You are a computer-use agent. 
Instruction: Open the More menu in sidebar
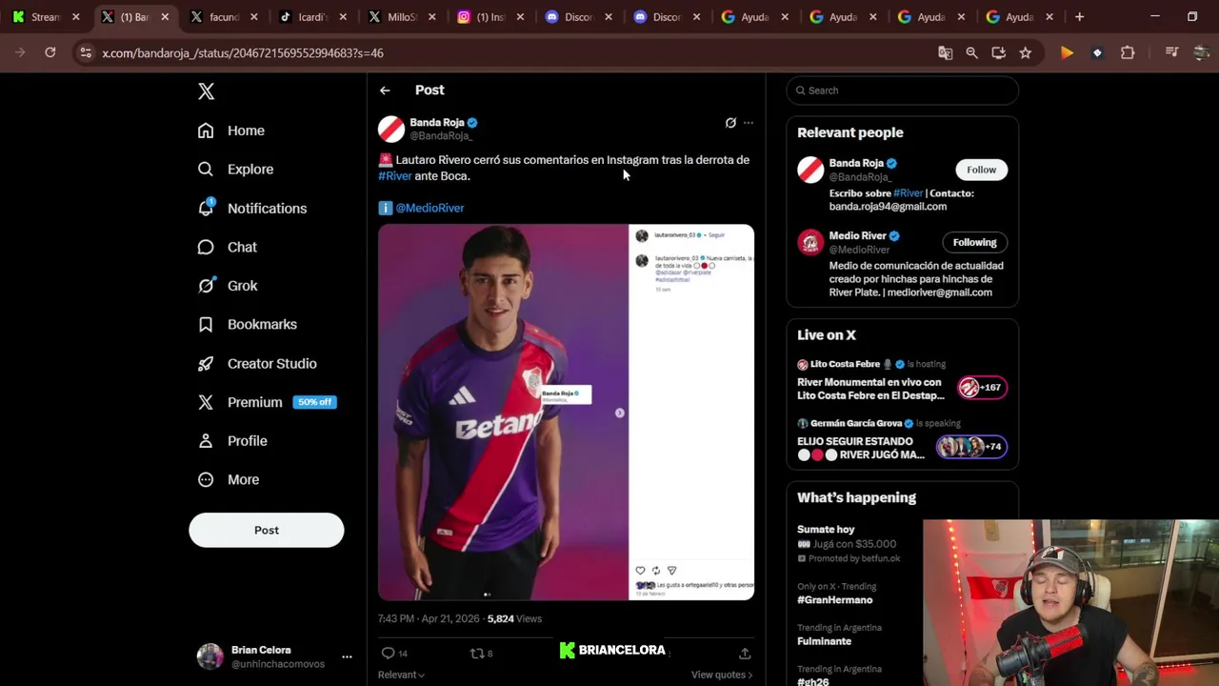(229, 480)
